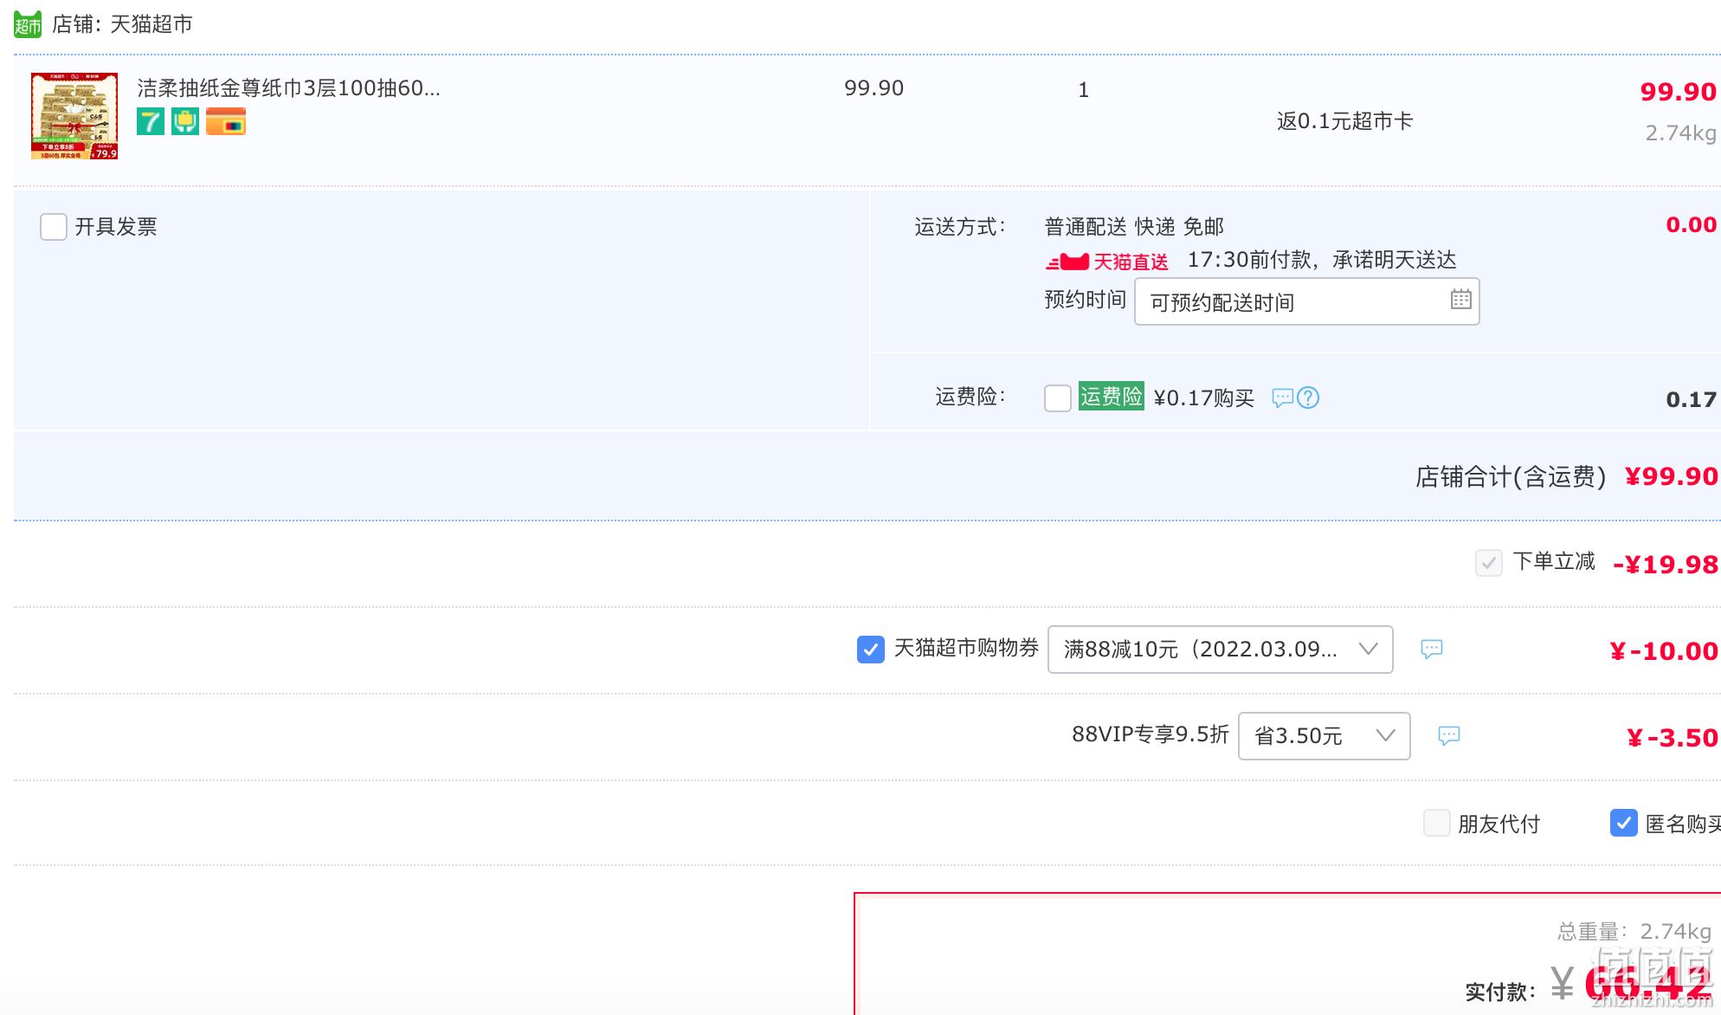Open the tissue product thumbnail image

[x=74, y=116]
